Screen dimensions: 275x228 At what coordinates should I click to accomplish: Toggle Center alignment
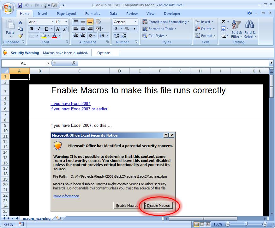tap(83, 29)
